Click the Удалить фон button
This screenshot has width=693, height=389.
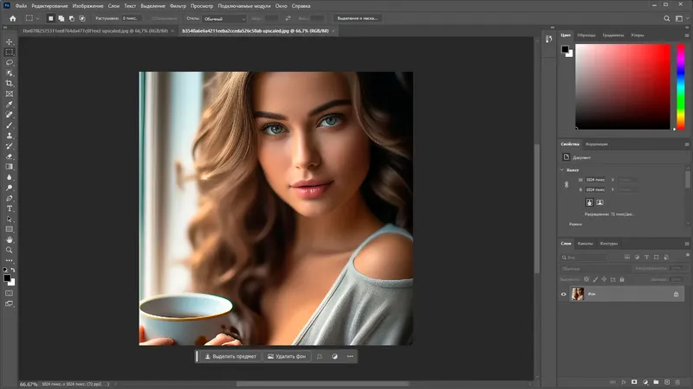point(287,356)
